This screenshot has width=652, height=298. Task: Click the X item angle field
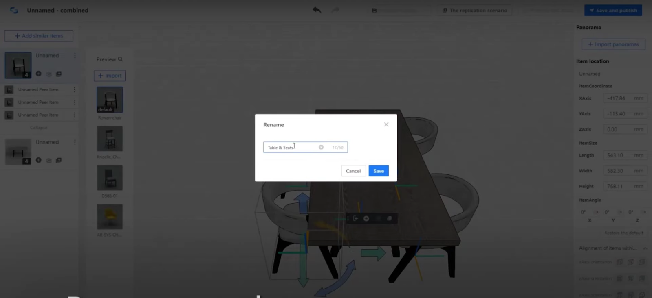[x=589, y=212]
